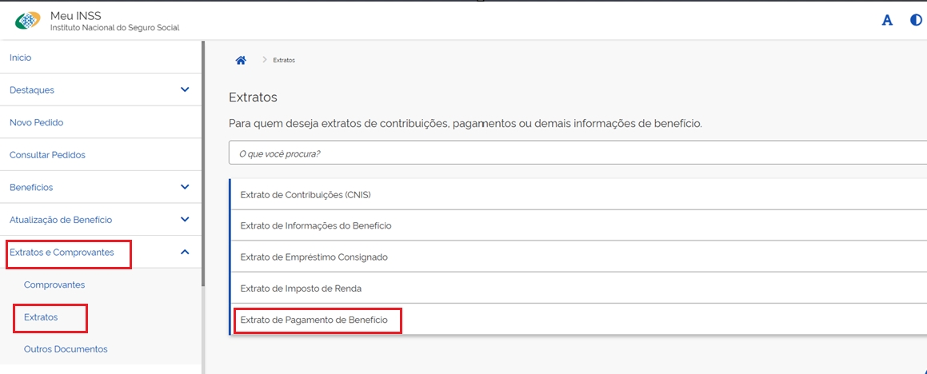This screenshot has height=374, width=927.
Task: Open Extrato de Imposto de Renda
Action: [x=577, y=288]
